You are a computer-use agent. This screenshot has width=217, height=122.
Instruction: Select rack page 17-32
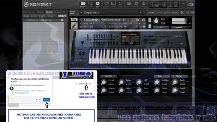[x=159, y=13]
